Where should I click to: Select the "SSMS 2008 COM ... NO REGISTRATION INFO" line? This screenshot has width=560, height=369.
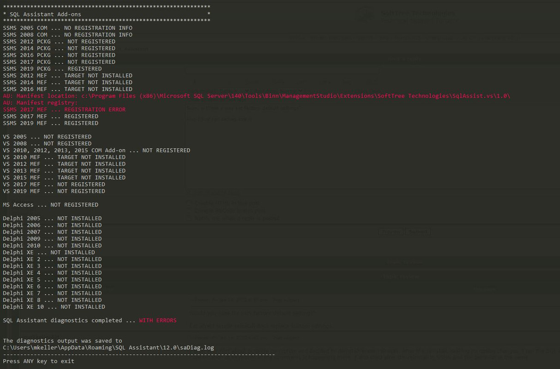[x=67, y=35]
